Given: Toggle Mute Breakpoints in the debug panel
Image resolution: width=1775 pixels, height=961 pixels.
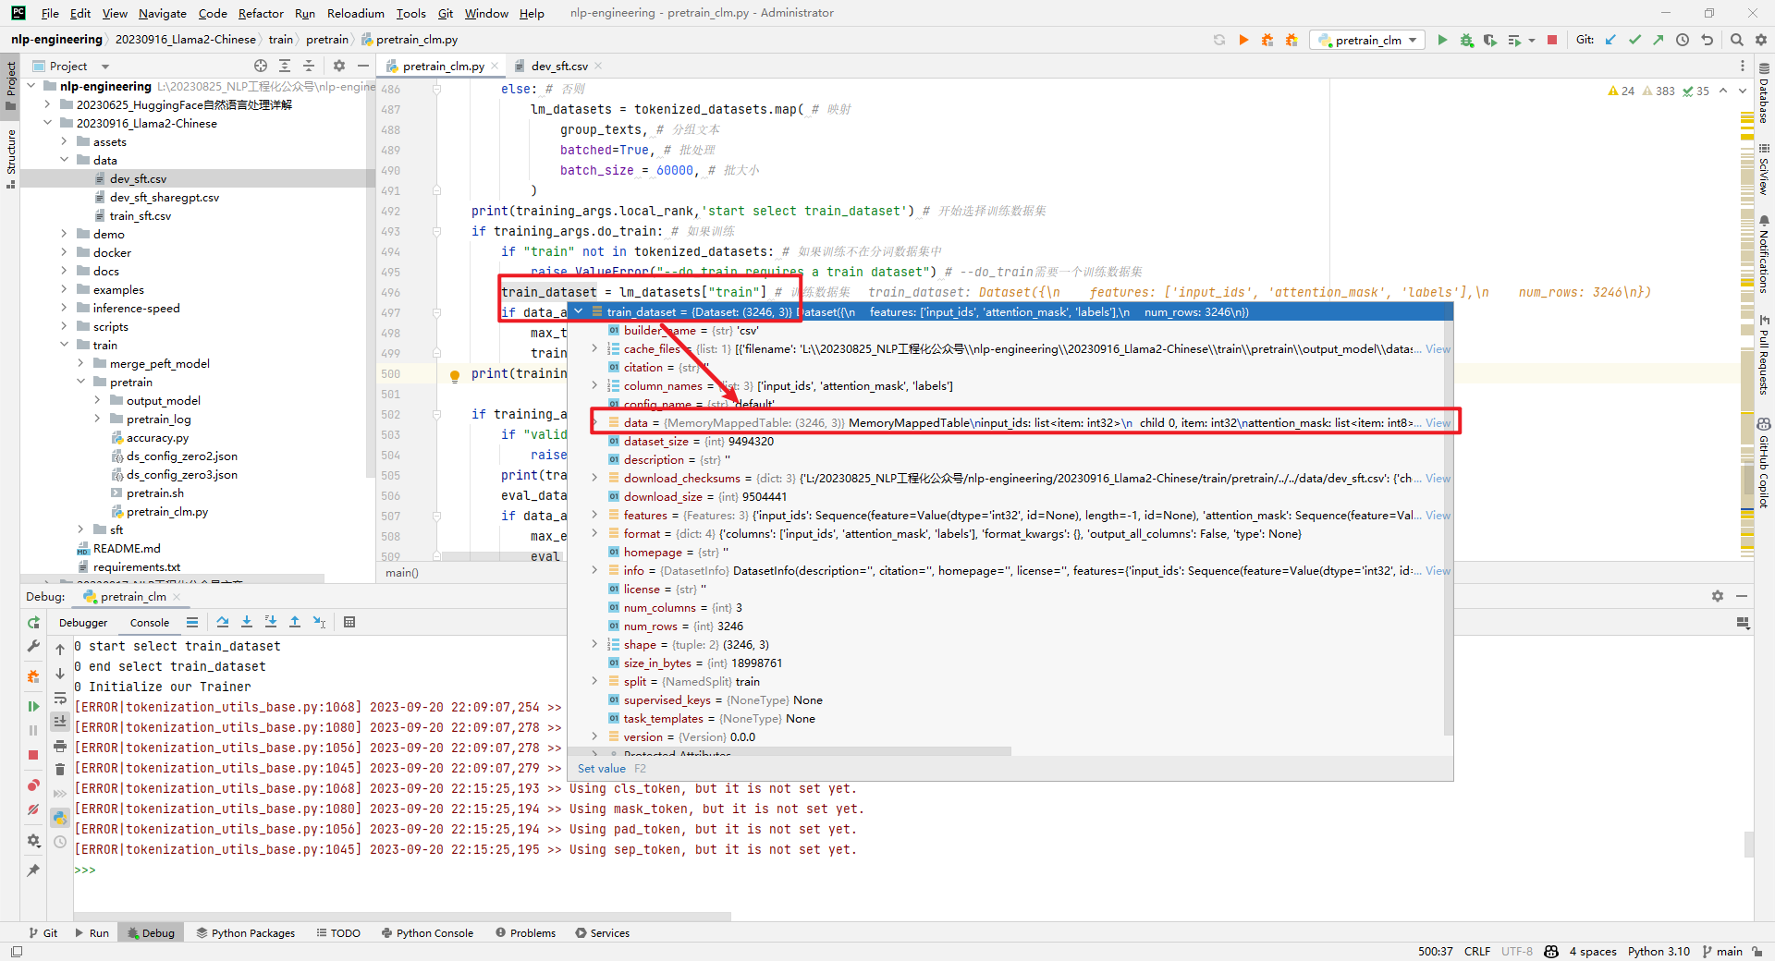Looking at the screenshot, I should pos(33,809).
